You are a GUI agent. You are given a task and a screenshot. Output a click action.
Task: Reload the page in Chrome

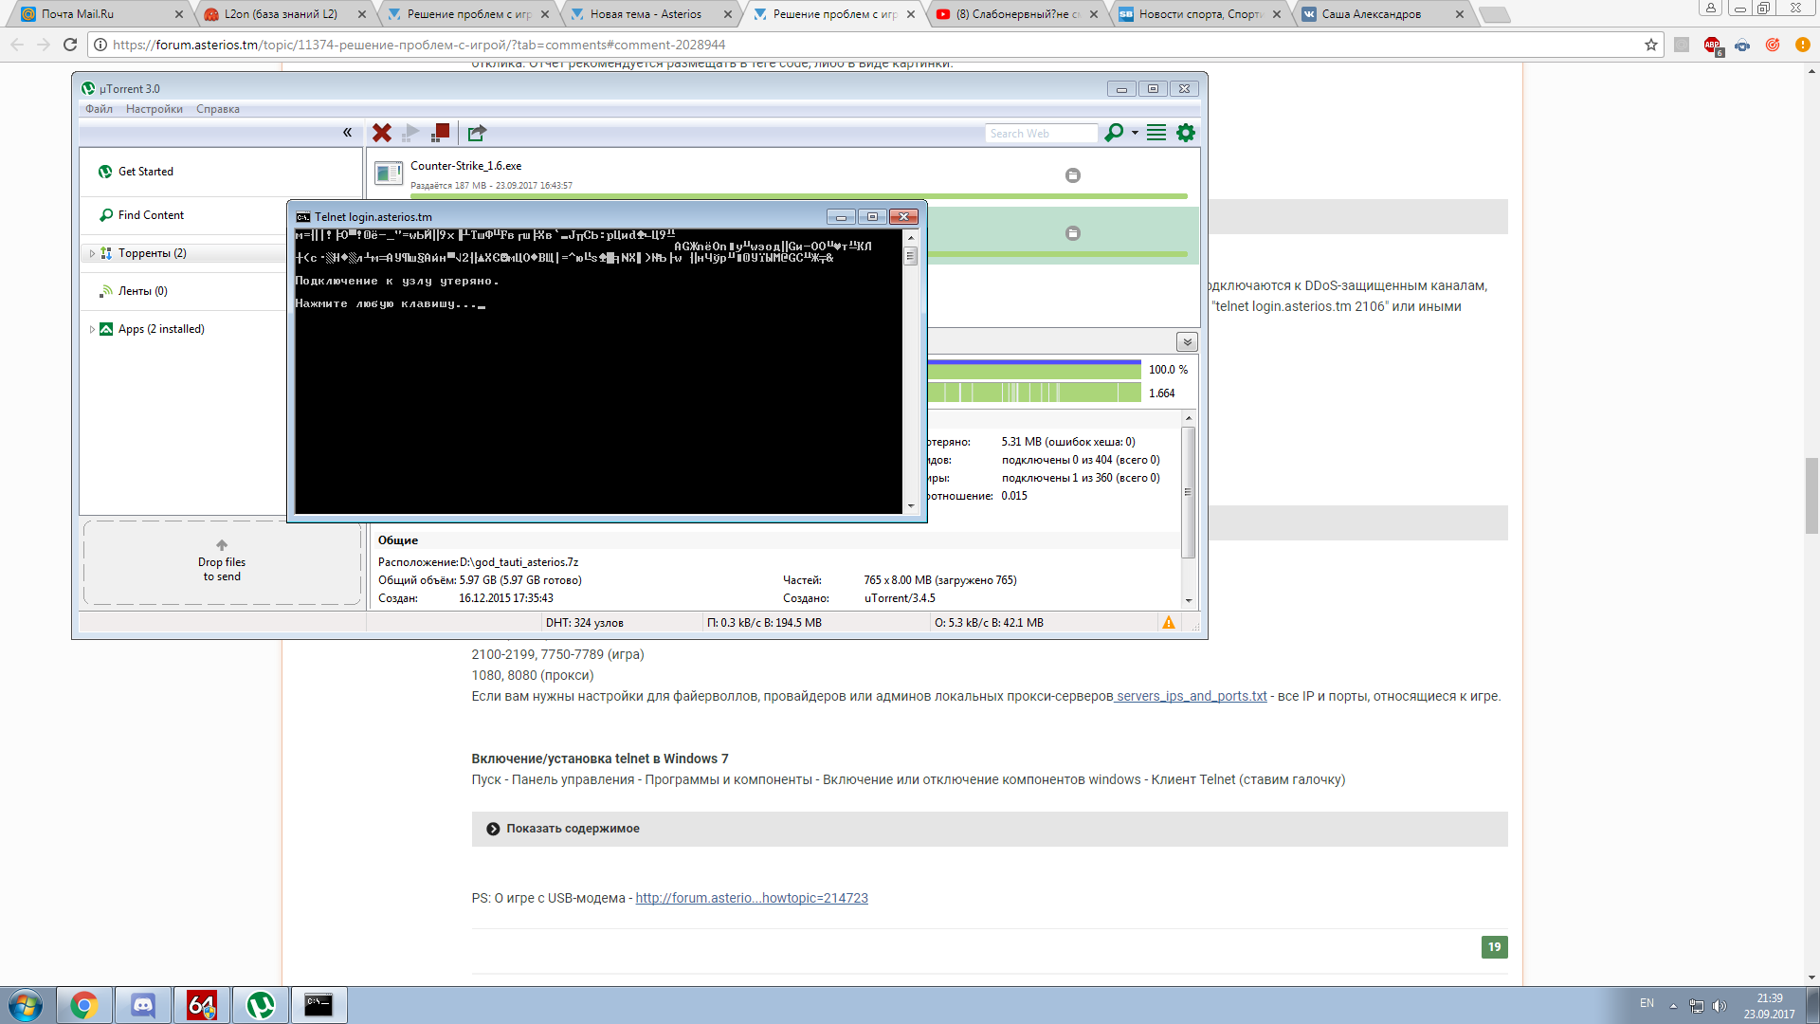tap(70, 45)
